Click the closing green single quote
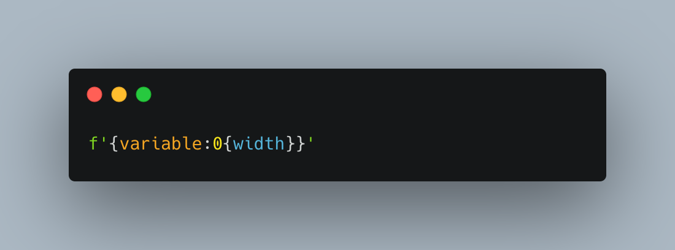This screenshot has height=250, width=675. pos(311,140)
